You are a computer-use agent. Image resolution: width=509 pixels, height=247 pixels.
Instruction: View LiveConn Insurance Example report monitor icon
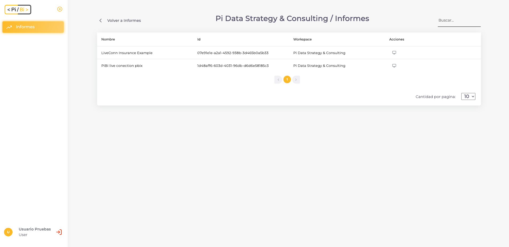[394, 53]
